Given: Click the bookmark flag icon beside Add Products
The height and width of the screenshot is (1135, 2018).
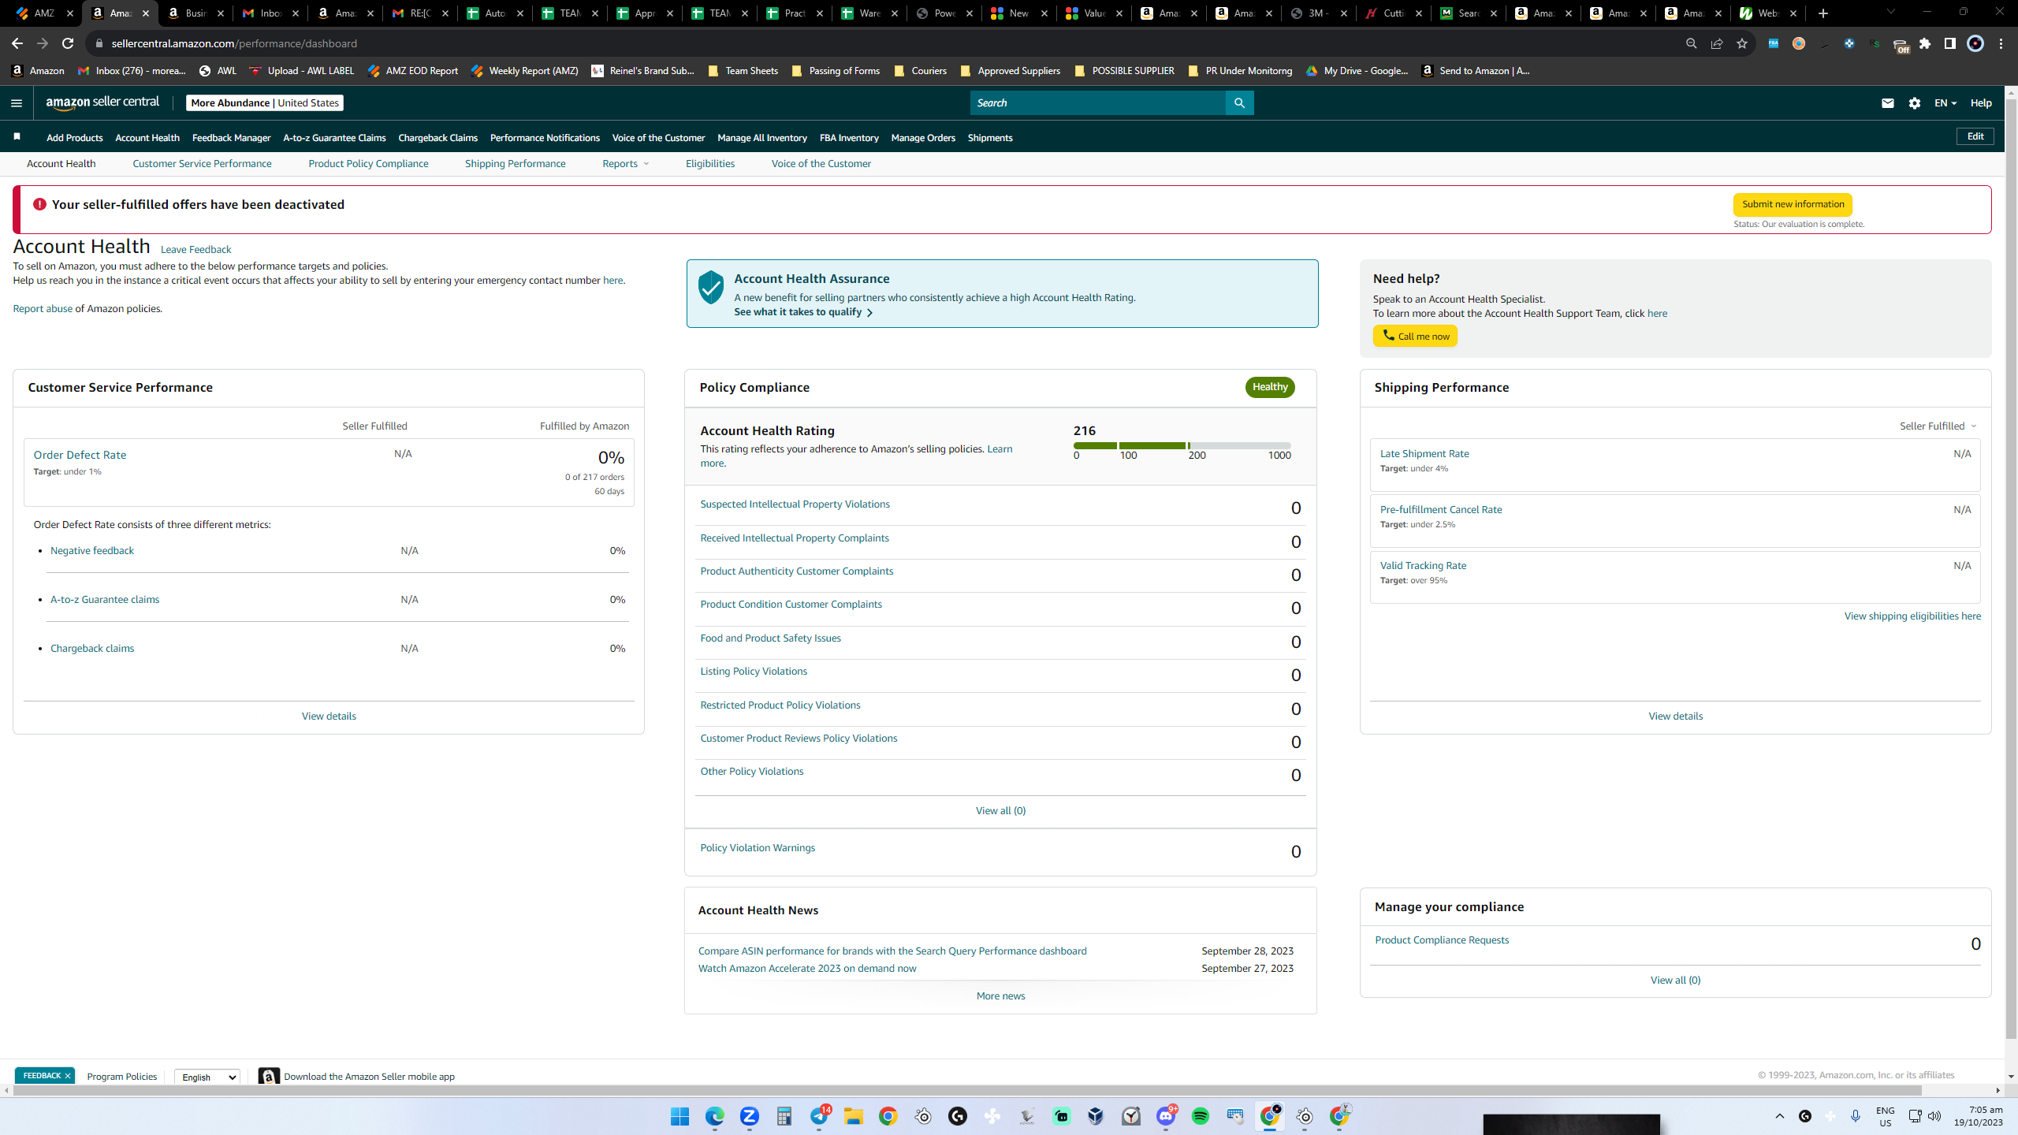Looking at the screenshot, I should pyautogui.click(x=17, y=137).
